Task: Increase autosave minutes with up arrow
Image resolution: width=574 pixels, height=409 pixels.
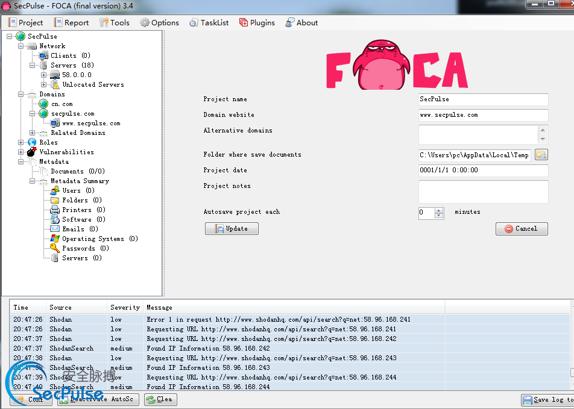Action: [439, 210]
